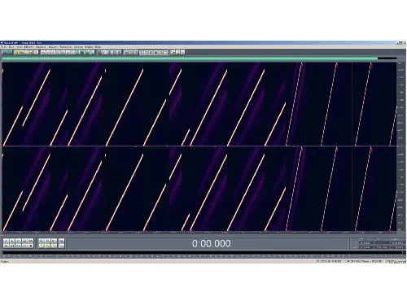Click the selection Length time field

[x=397, y=242]
